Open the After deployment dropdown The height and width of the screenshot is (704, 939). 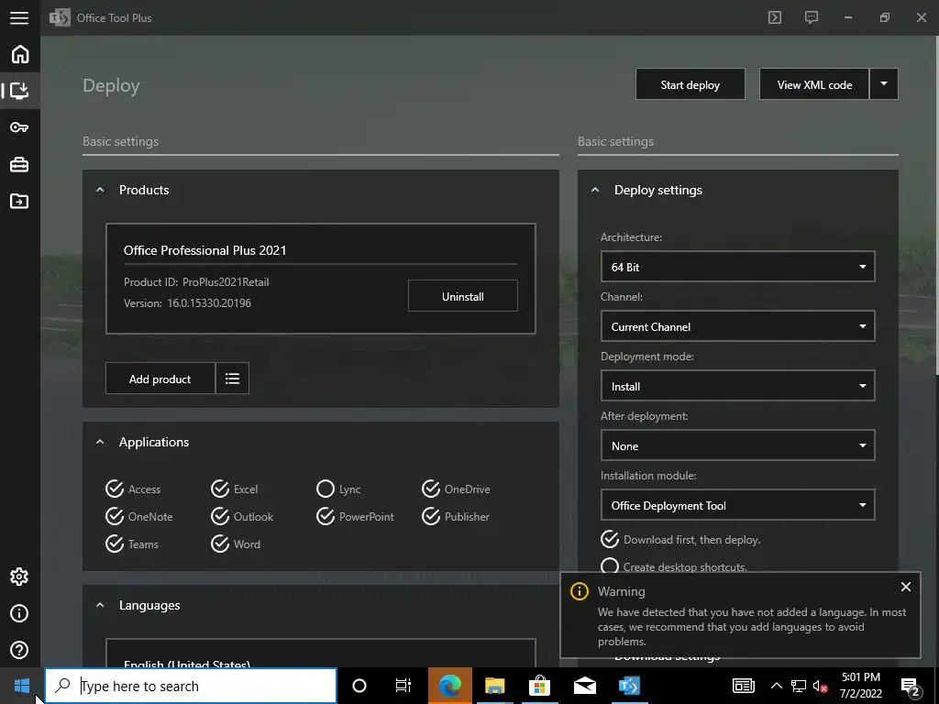pyautogui.click(x=738, y=445)
